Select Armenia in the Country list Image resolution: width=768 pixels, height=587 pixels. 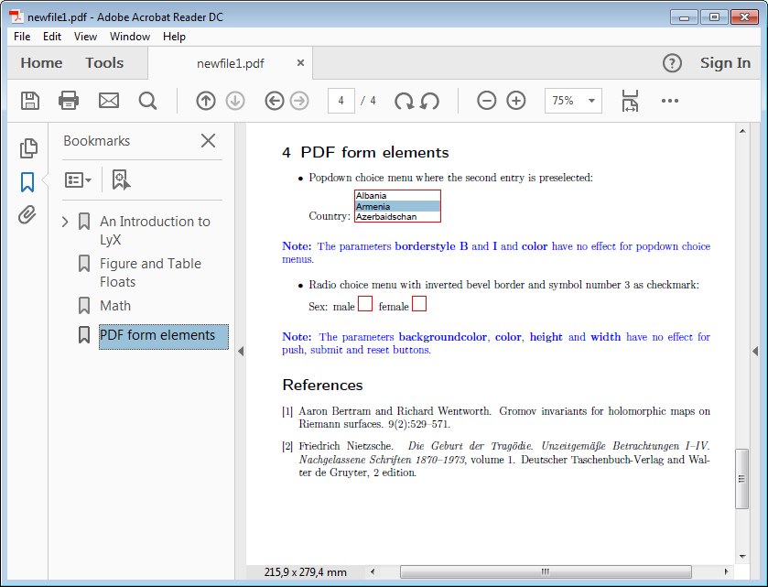(x=397, y=206)
